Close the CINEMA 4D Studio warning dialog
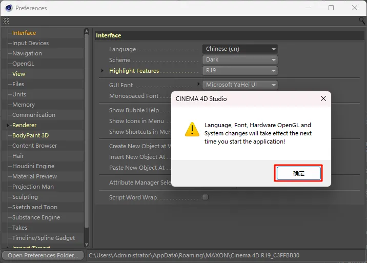 [323, 98]
